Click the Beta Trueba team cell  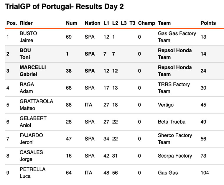click(x=172, y=122)
